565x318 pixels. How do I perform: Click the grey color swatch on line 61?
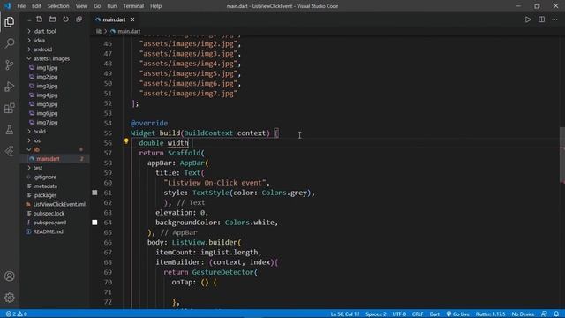[94, 193]
